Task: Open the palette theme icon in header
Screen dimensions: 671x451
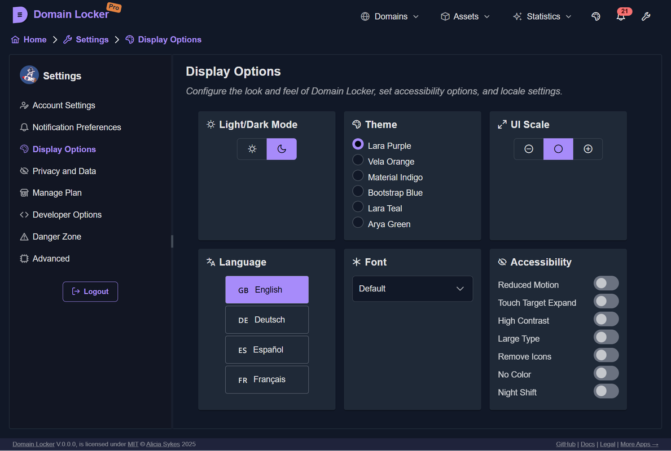Action: pyautogui.click(x=596, y=16)
